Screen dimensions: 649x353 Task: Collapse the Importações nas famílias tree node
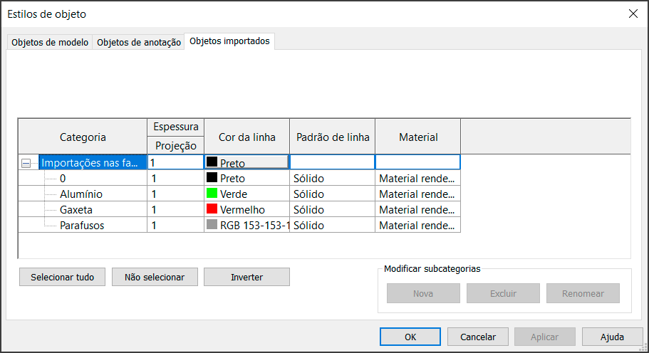coord(26,163)
